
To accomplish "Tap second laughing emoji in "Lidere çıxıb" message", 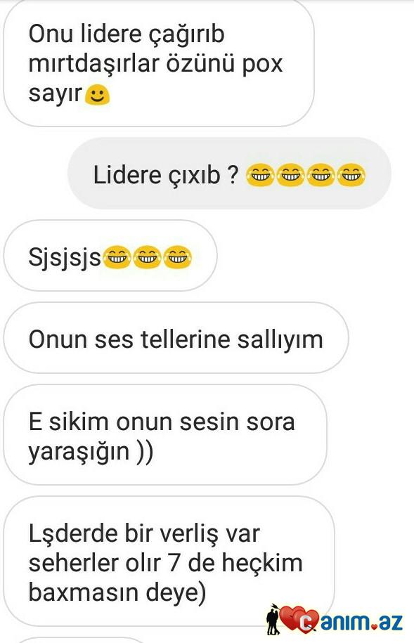I will click(x=290, y=175).
